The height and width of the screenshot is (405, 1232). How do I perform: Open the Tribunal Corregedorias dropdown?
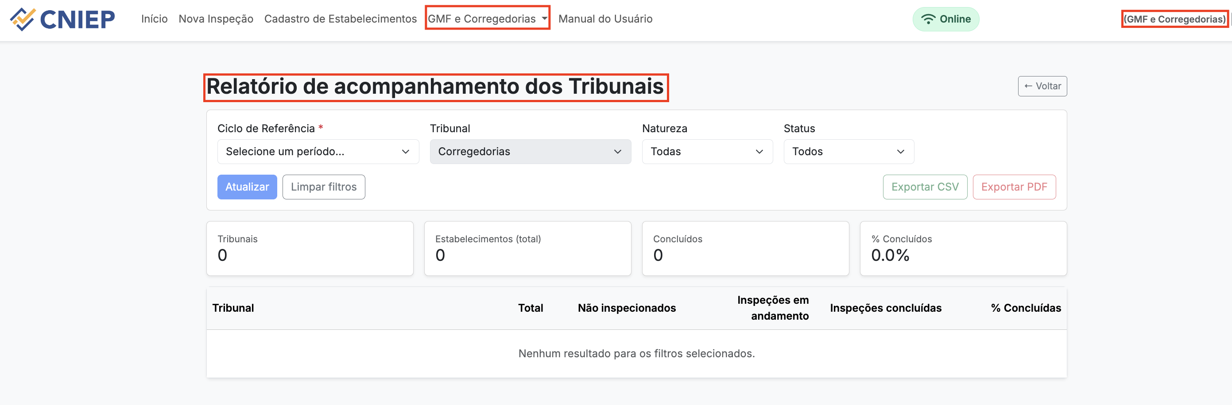point(530,151)
